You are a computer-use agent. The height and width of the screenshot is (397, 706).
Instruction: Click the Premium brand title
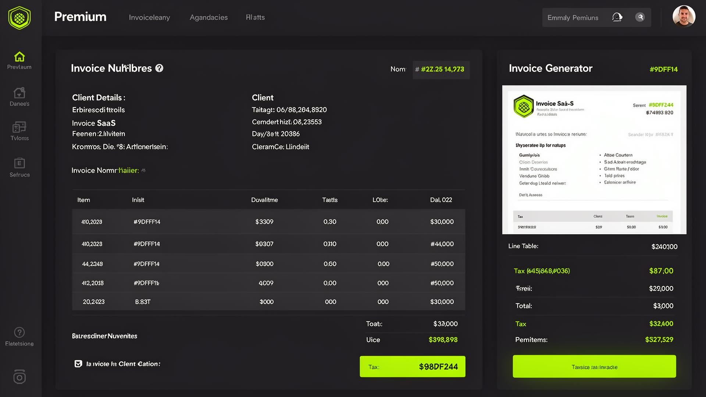click(x=80, y=17)
